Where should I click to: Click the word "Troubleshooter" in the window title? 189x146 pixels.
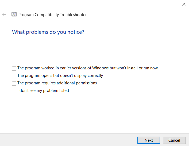coord(74,15)
